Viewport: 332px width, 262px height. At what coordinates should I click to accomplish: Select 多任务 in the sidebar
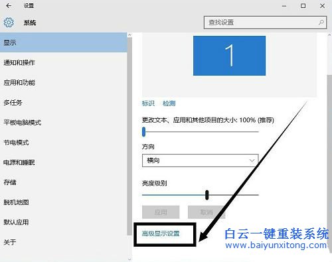click(x=64, y=102)
